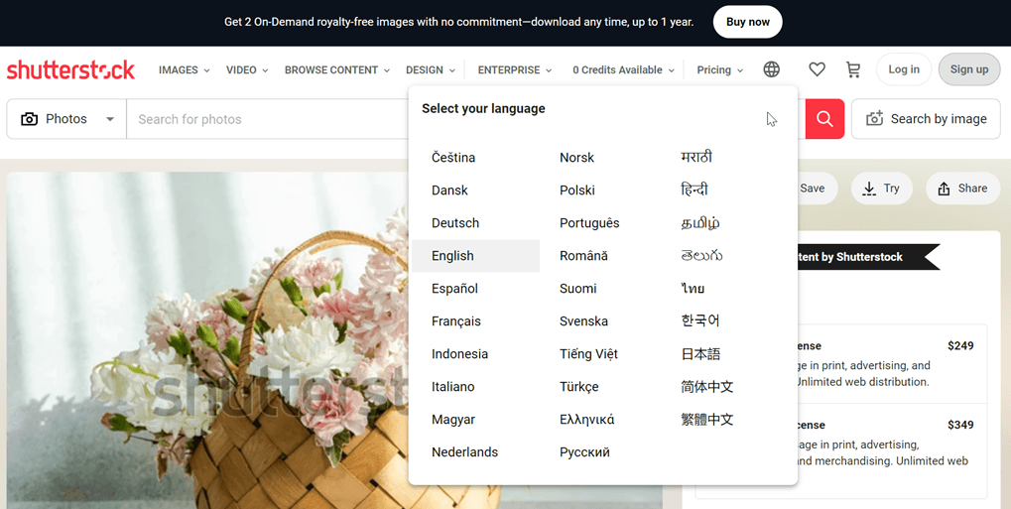1011x509 pixels.
Task: Choose Magyar language option
Action: tap(453, 420)
